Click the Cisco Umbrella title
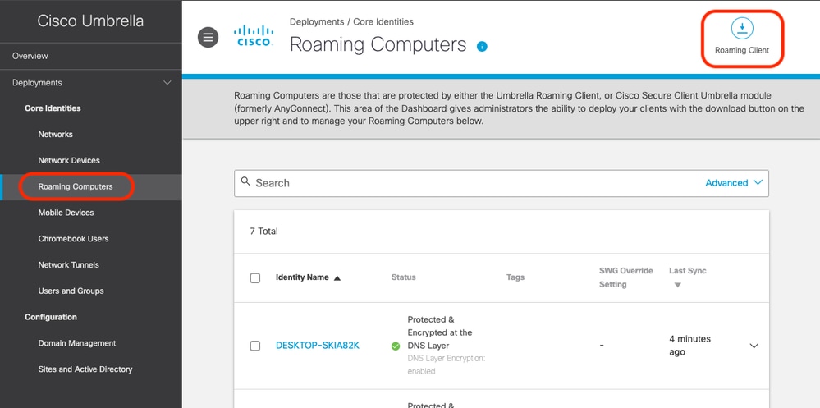Screen dimensions: 820x408 [90, 21]
